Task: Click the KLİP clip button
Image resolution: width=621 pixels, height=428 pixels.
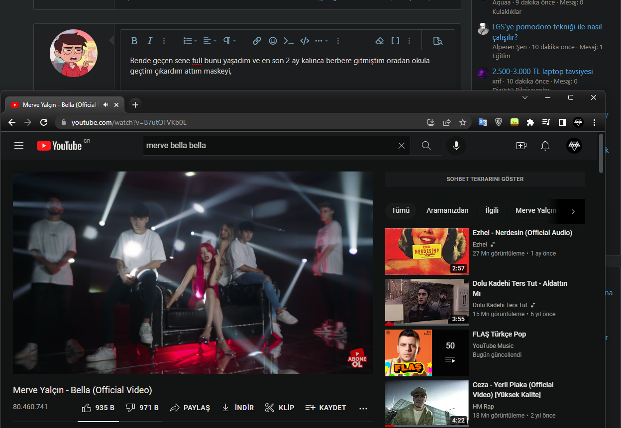Action: (x=280, y=408)
